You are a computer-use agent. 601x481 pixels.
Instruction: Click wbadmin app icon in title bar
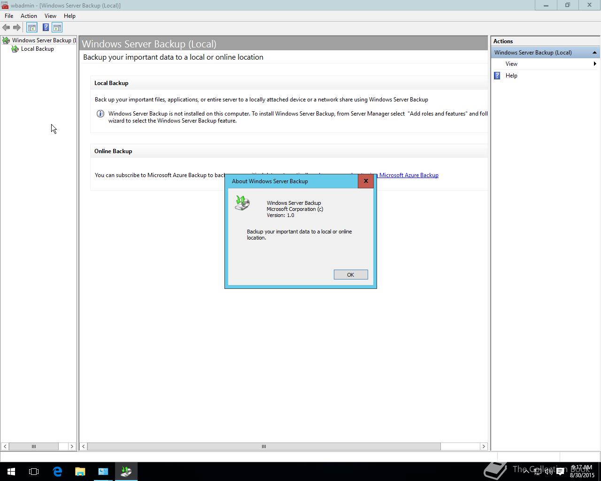[5, 5]
